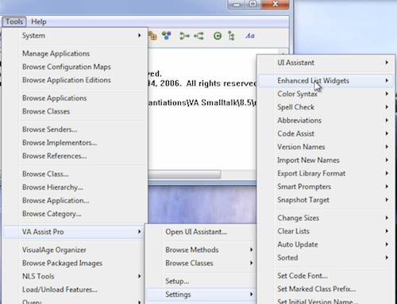
Task: Choose Browse Senders... entry
Action: (75, 129)
